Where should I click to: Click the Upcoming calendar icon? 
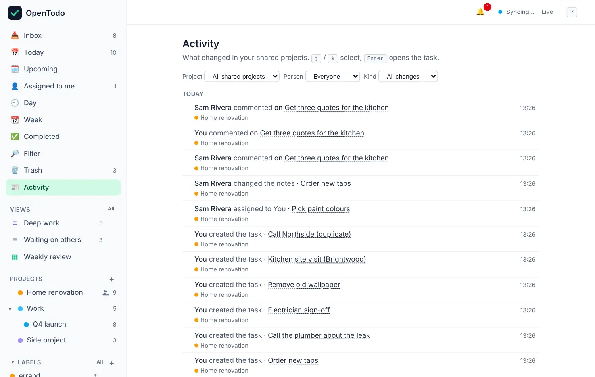click(x=15, y=69)
